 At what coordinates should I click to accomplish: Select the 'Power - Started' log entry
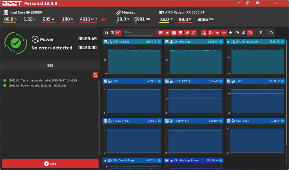34,86
